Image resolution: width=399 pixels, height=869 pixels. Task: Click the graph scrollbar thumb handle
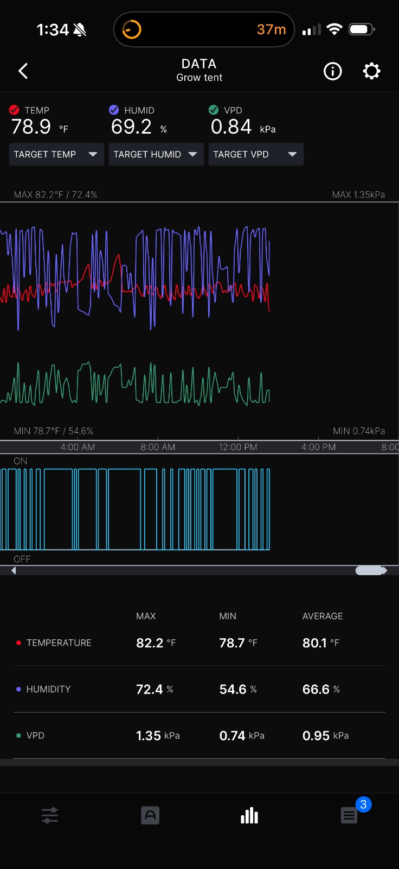pos(370,570)
